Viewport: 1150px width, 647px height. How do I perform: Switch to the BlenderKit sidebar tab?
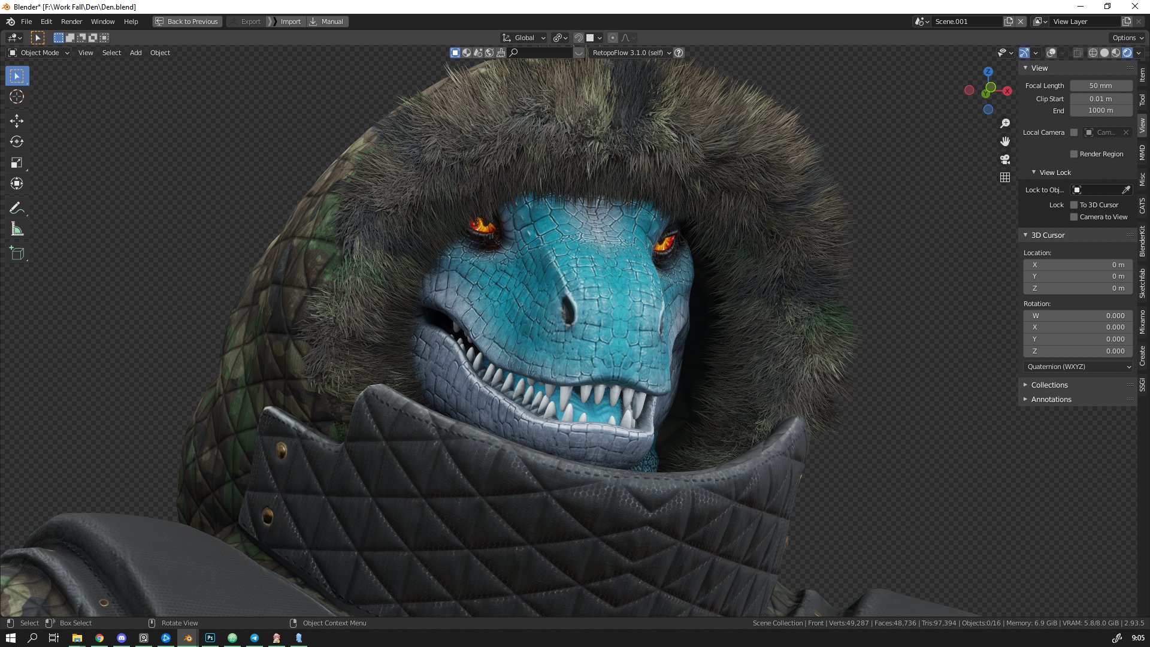pyautogui.click(x=1142, y=241)
